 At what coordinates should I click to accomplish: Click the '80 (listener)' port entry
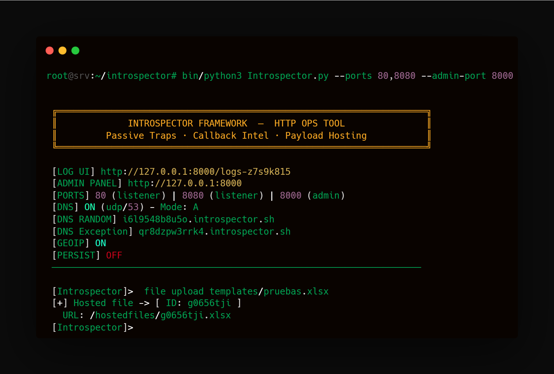130,196
